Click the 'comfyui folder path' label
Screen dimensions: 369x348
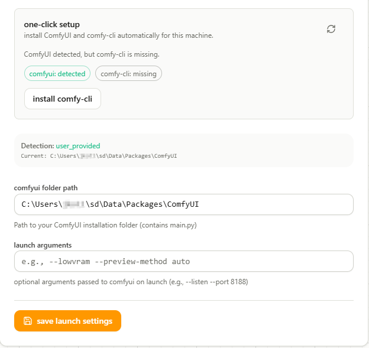pyautogui.click(x=46, y=188)
